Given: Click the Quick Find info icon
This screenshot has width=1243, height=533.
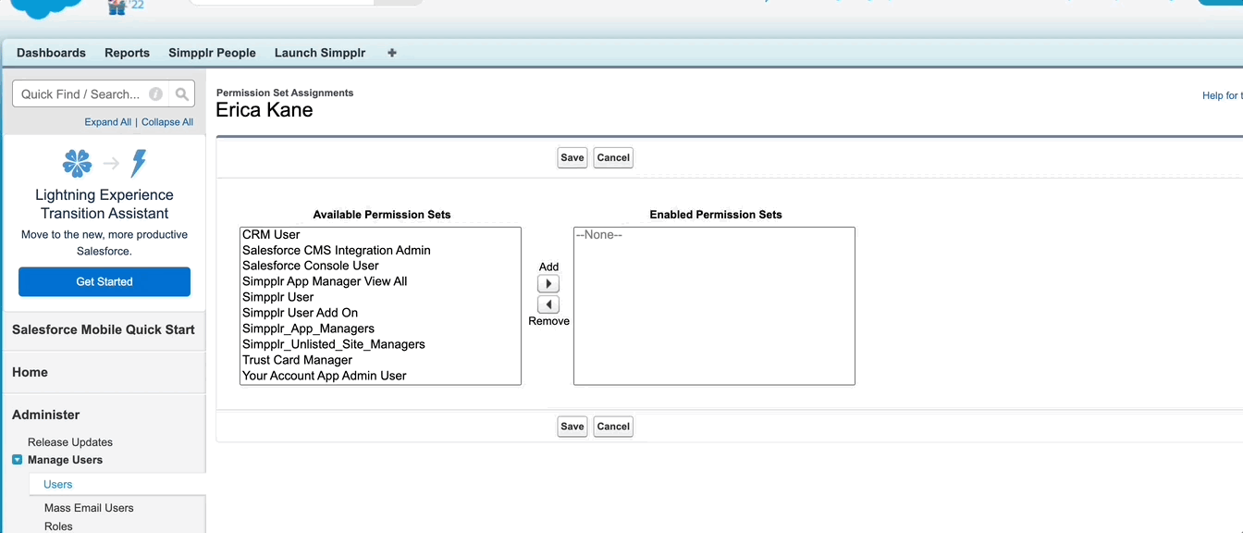Looking at the screenshot, I should click(x=156, y=93).
